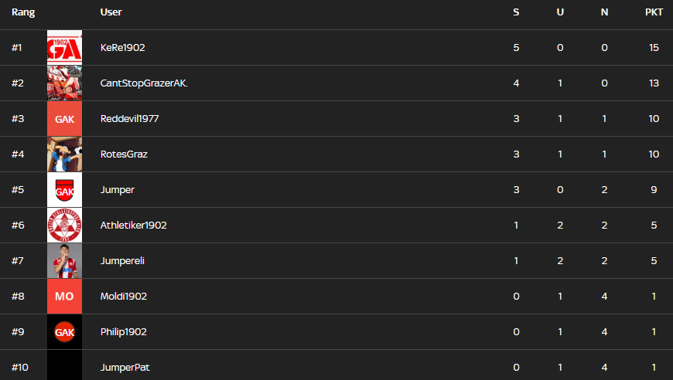Image resolution: width=673 pixels, height=380 pixels.
Task: Click CantStopGrazerAK's fan crowd avatar
Action: (64, 83)
